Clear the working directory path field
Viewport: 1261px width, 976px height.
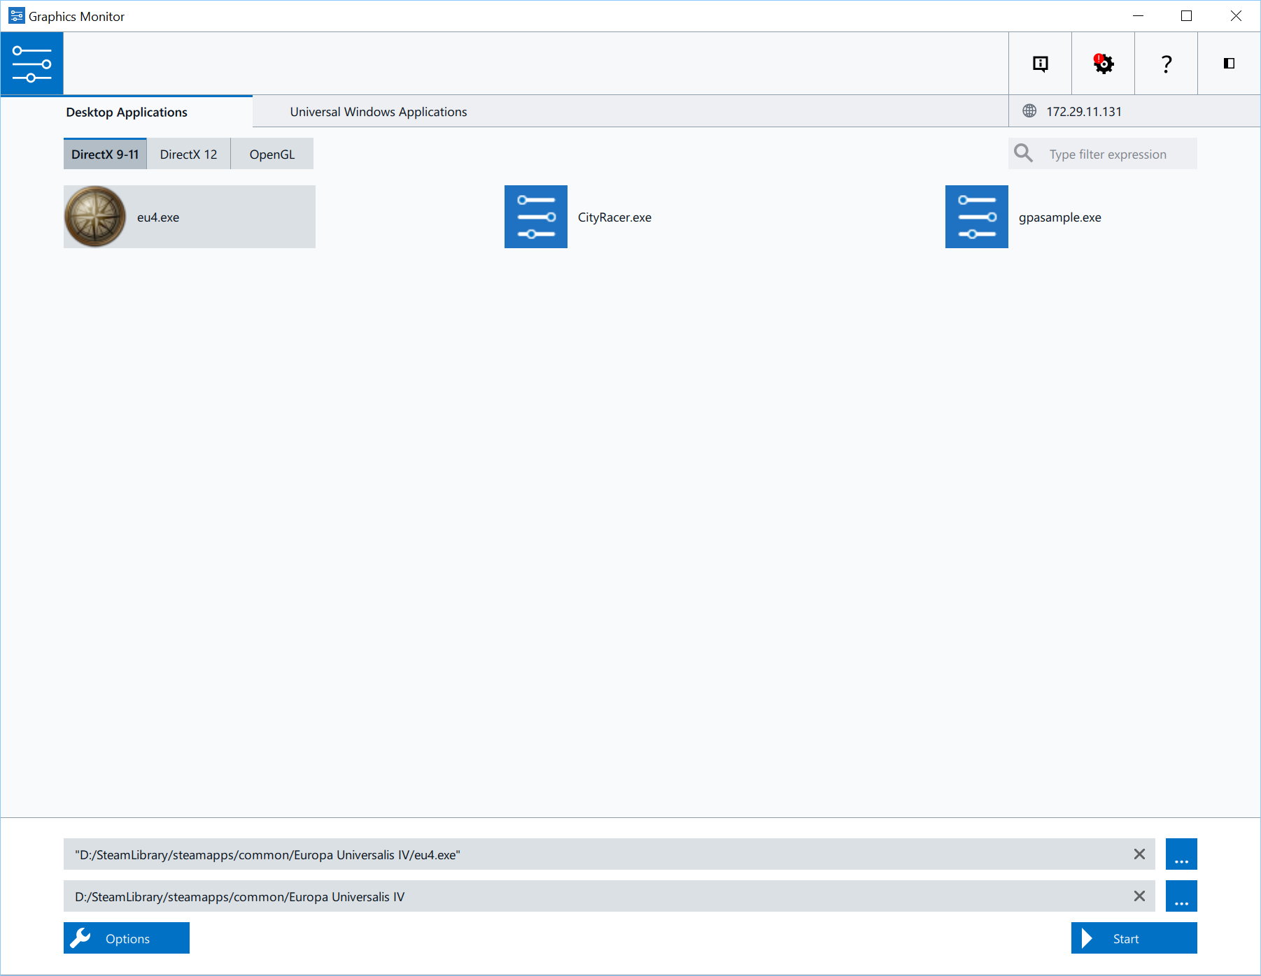tap(1139, 896)
